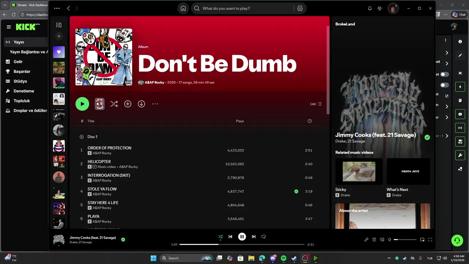The height and width of the screenshot is (264, 469).
Task: Open the browser tab list dropdown arrow
Action: 5,5
